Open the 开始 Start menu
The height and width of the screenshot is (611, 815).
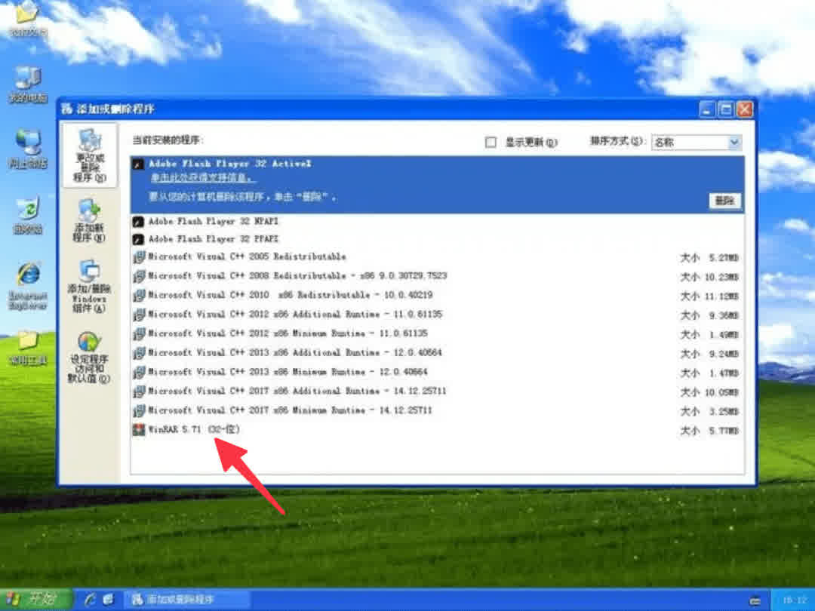pyautogui.click(x=35, y=599)
